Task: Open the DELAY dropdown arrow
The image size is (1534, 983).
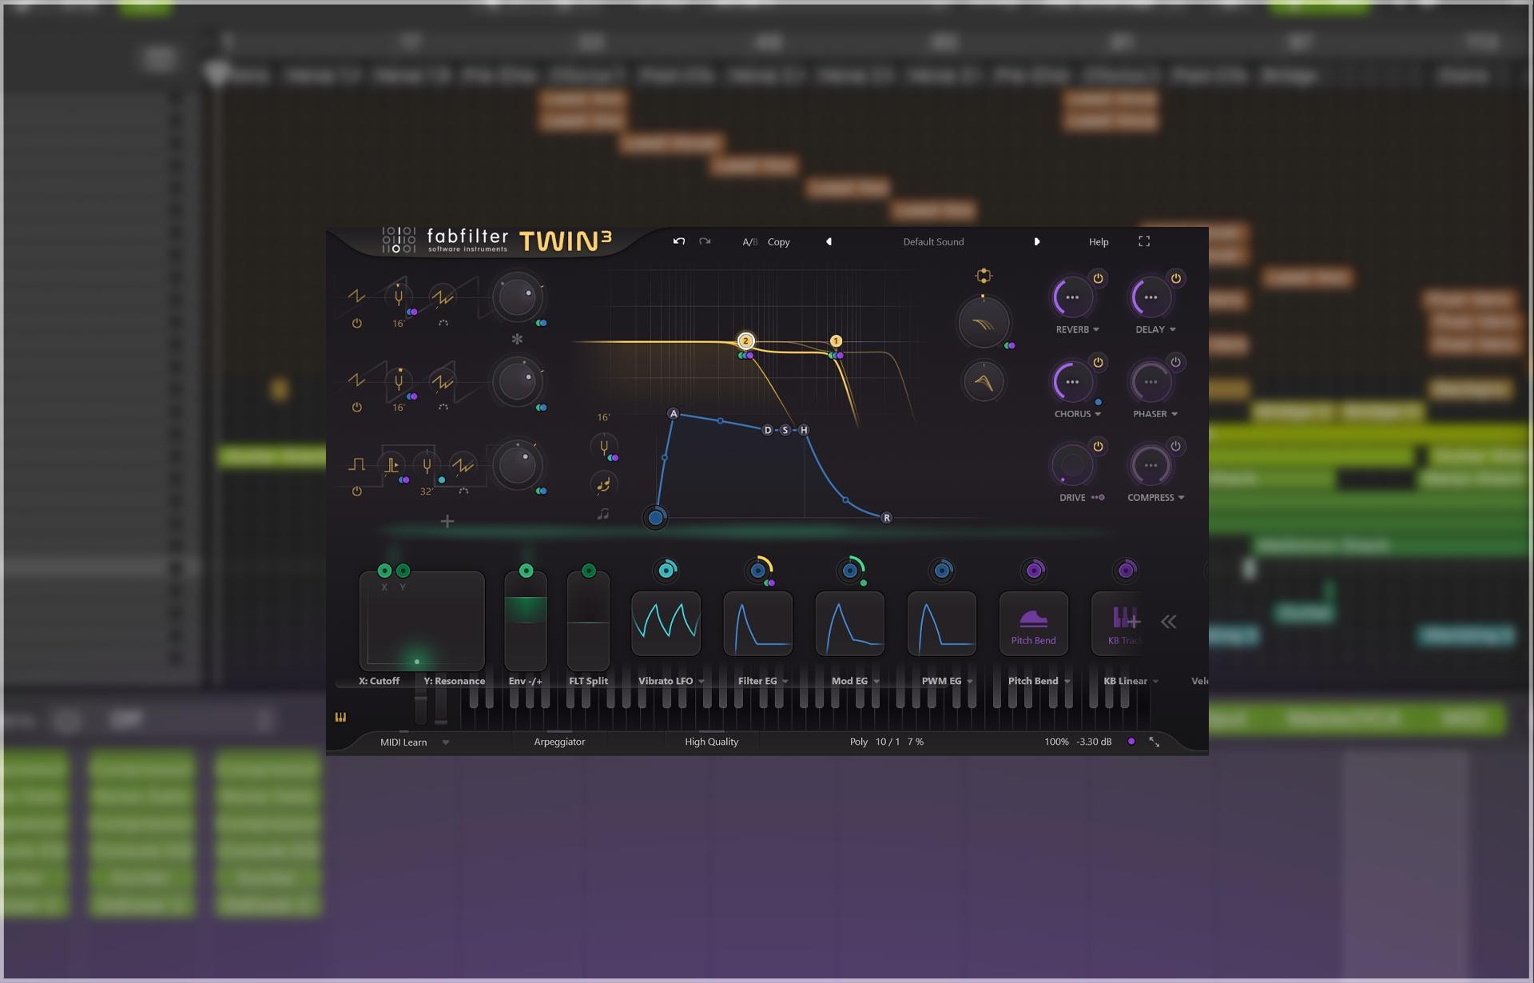Action: [x=1173, y=330]
